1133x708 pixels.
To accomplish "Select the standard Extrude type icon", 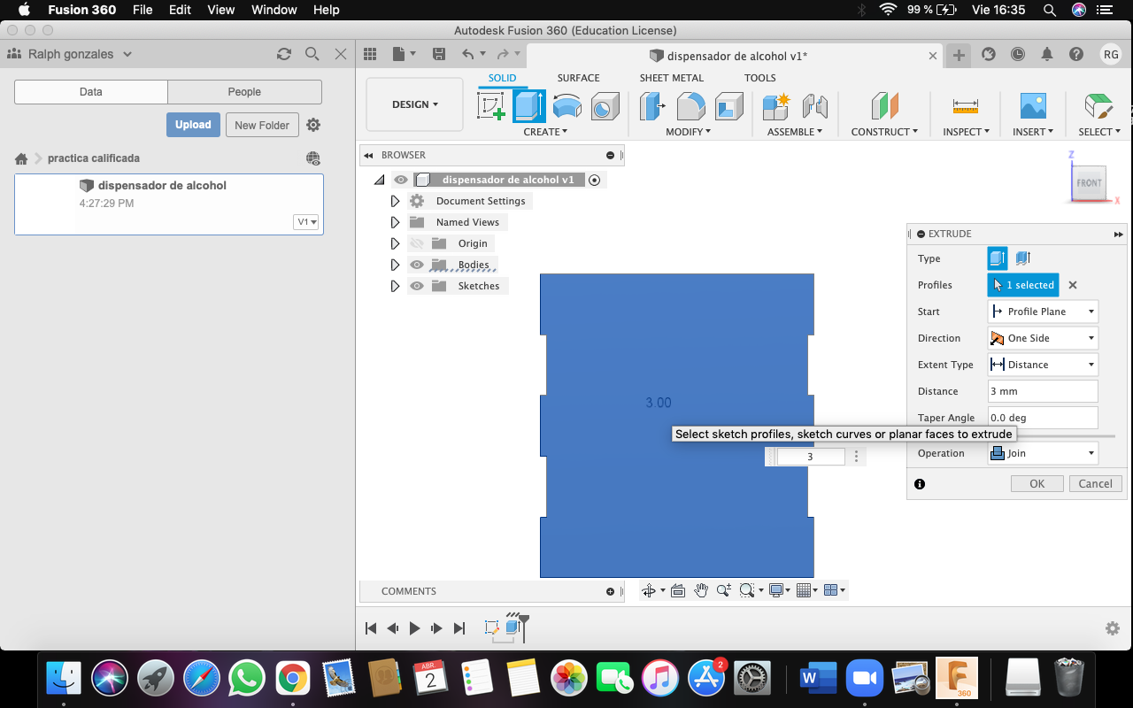I will point(998,258).
